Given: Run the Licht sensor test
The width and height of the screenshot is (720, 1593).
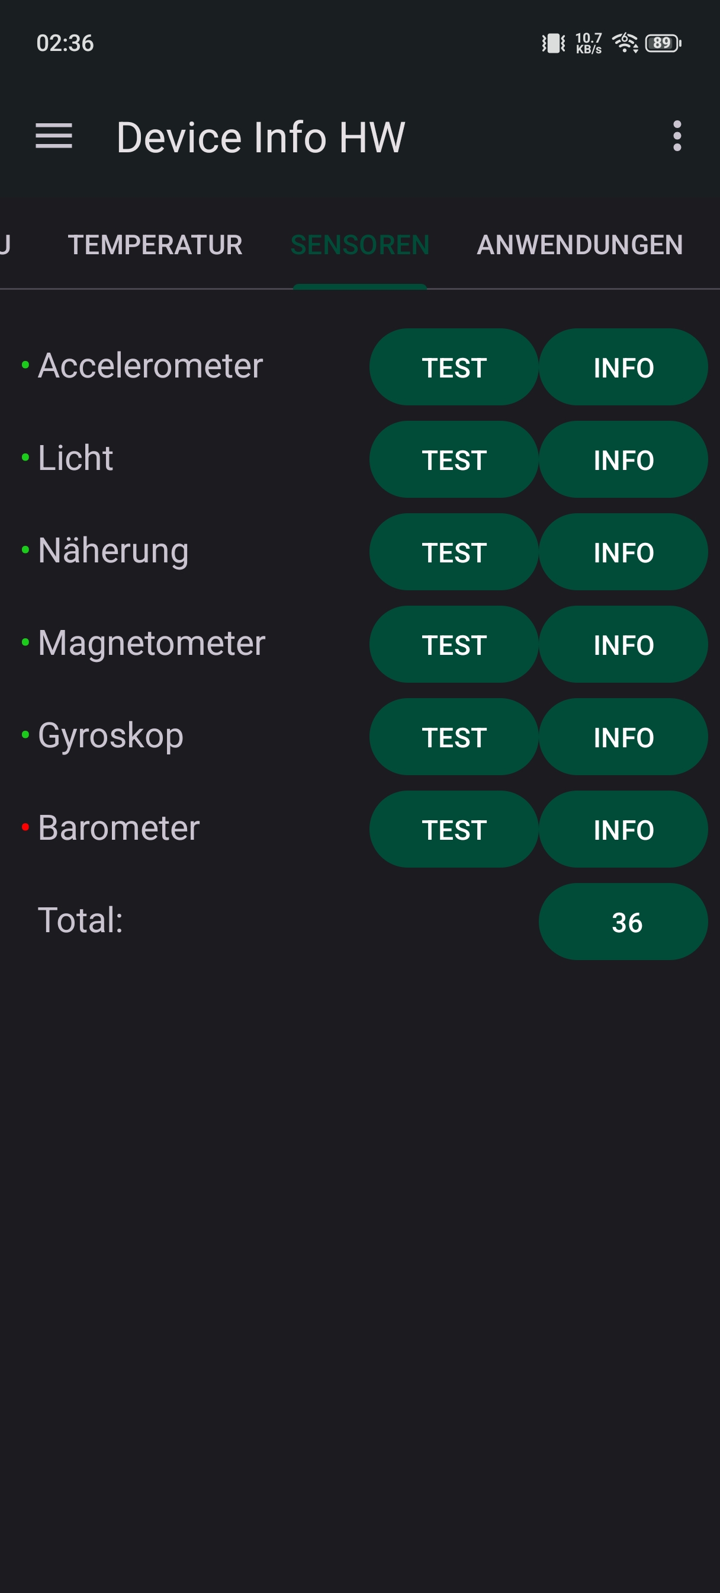Looking at the screenshot, I should [x=454, y=459].
